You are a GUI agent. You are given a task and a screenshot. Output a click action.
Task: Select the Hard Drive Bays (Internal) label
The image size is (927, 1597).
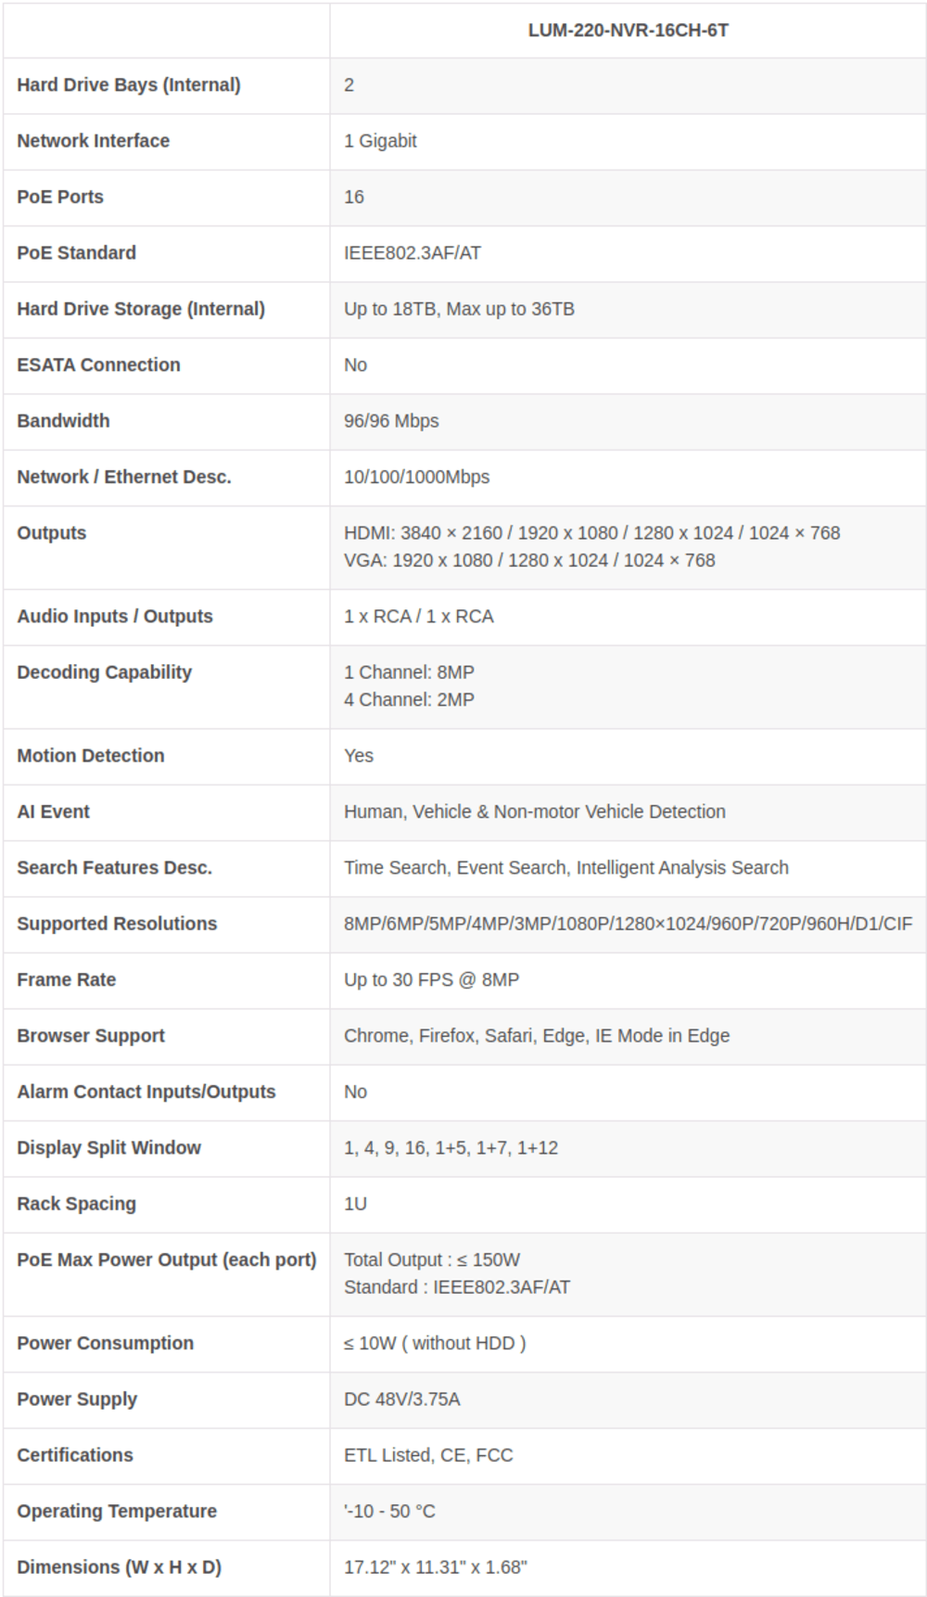point(129,85)
